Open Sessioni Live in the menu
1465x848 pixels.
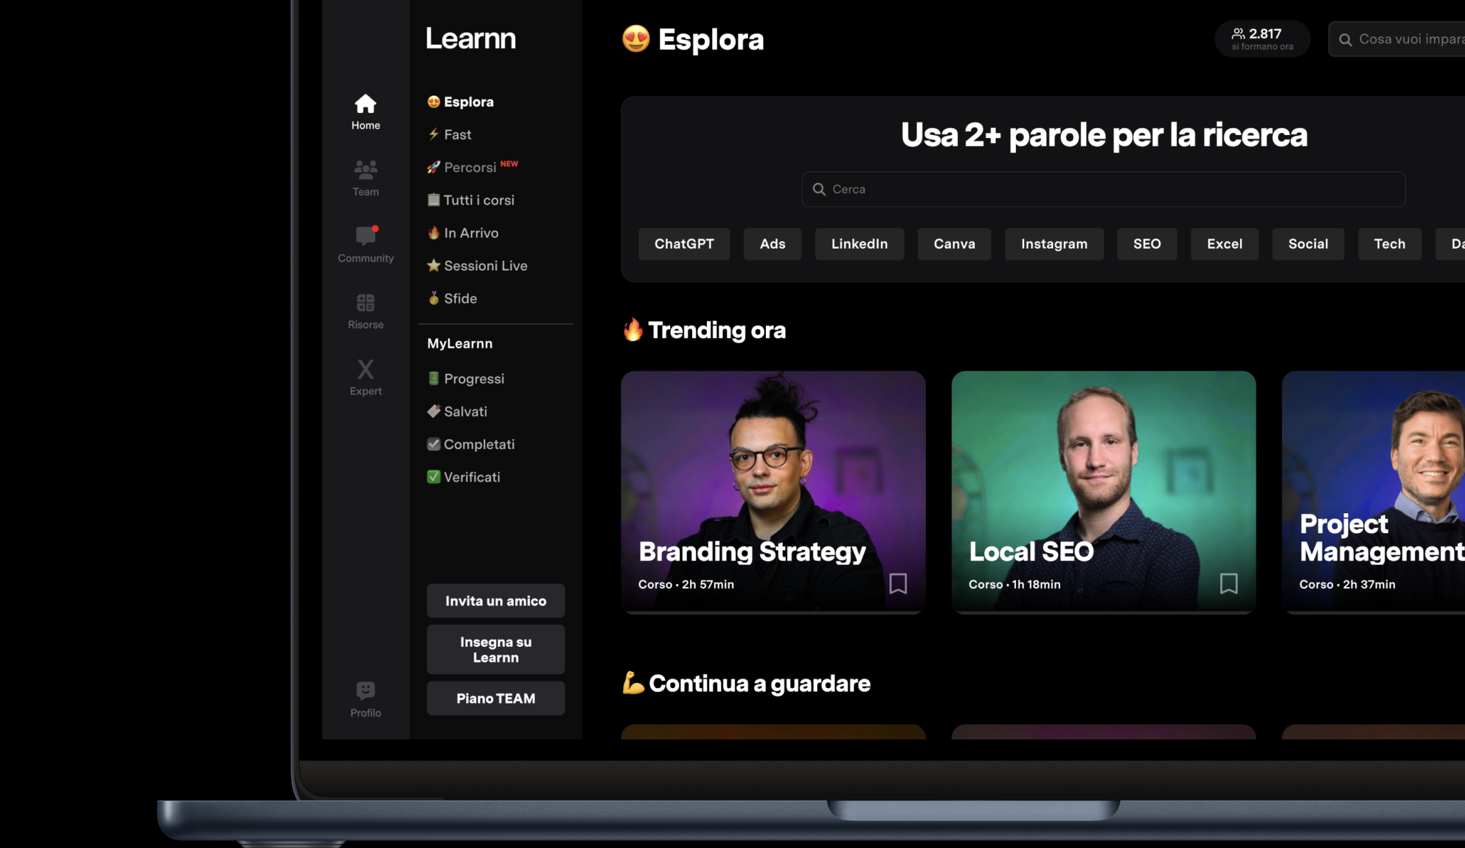point(485,266)
